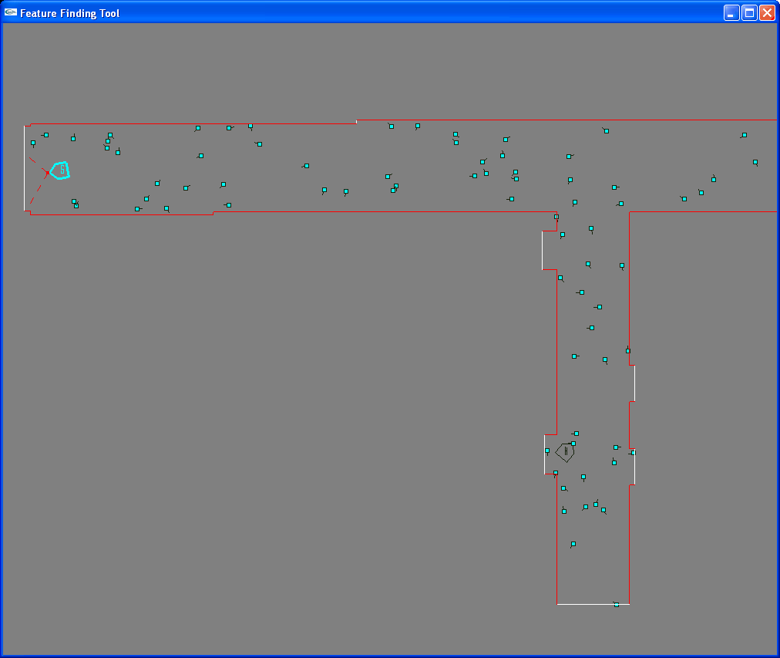The height and width of the screenshot is (658, 780).
Task: Click the Feature Finding Tool title text
Action: (69, 13)
